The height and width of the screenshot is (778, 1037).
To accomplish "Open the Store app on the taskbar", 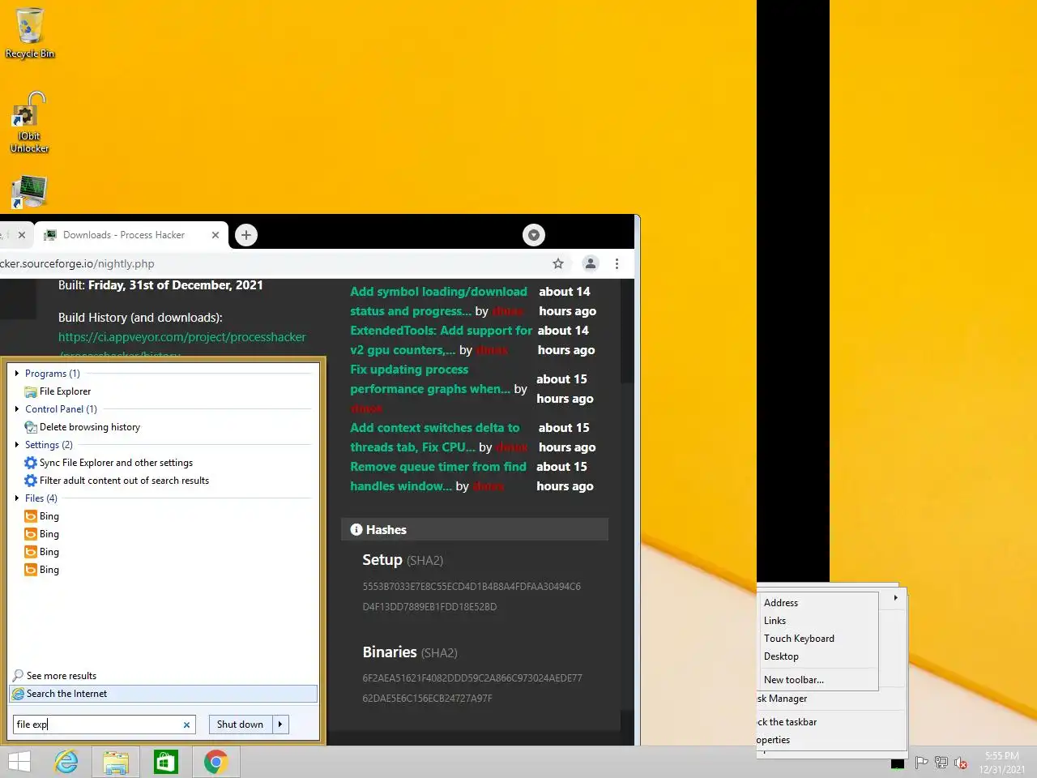I will pos(166,762).
